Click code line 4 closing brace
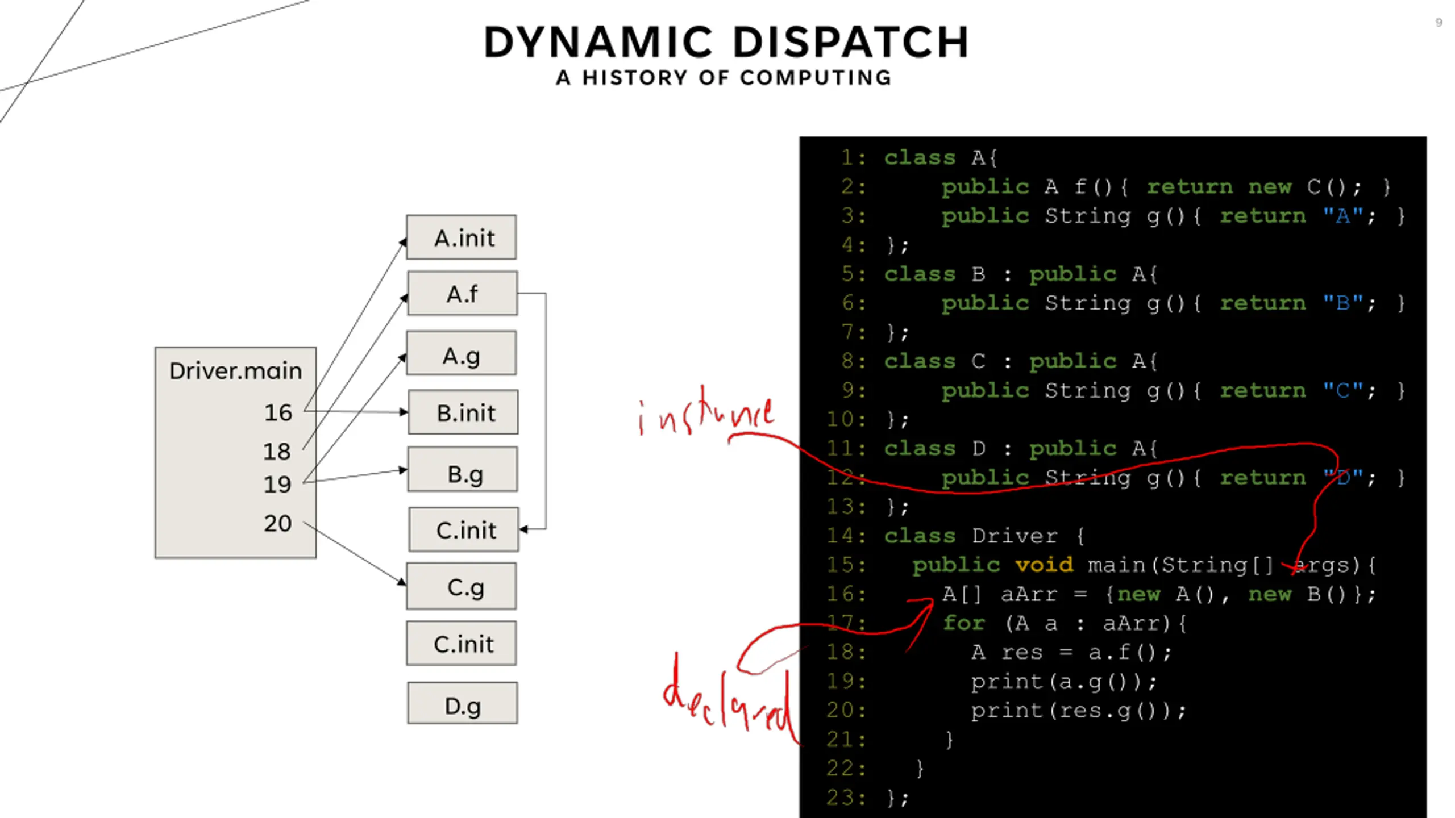1455x818 pixels. pos(875,245)
